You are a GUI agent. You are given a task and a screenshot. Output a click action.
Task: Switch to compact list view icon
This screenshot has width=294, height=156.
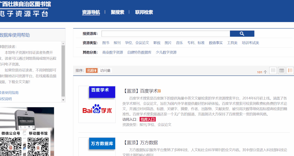tap(273, 70)
